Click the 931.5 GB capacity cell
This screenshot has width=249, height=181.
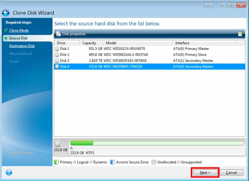tap(95, 49)
